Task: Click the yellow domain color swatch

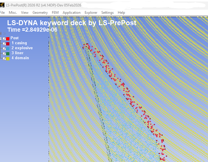Action: [8, 59]
